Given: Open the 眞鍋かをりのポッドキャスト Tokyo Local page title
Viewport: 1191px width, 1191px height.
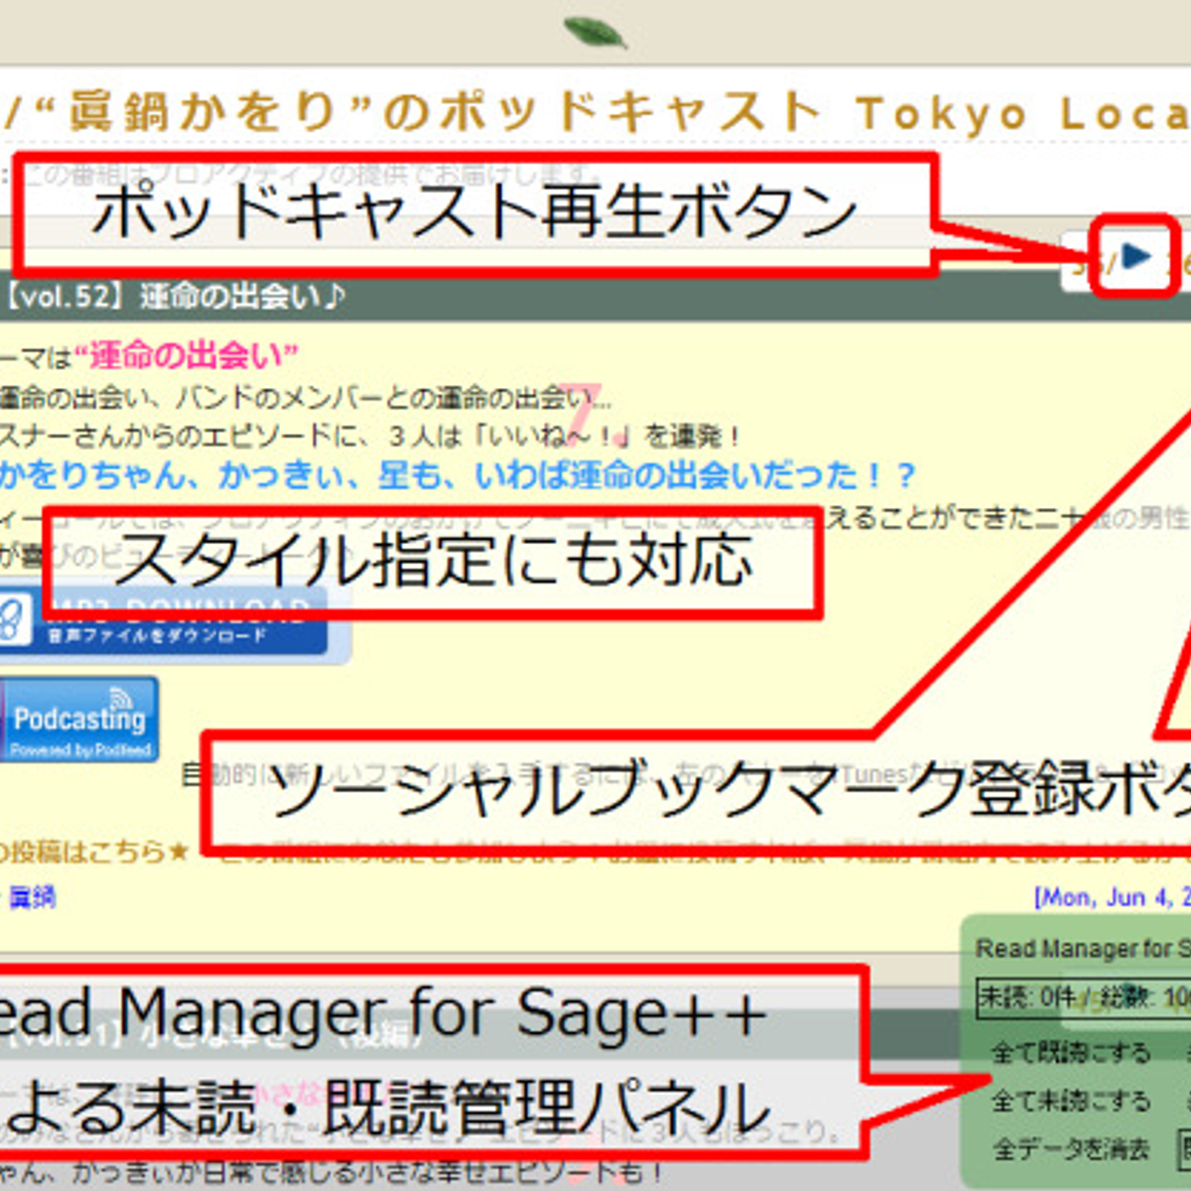Looking at the screenshot, I should (595, 113).
